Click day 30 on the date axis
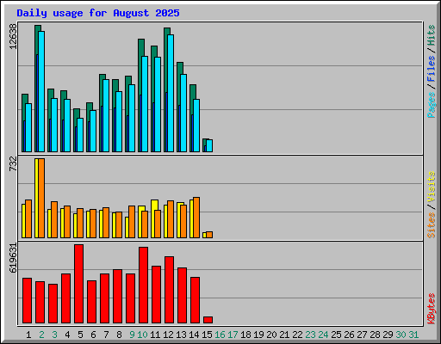 [401, 335]
